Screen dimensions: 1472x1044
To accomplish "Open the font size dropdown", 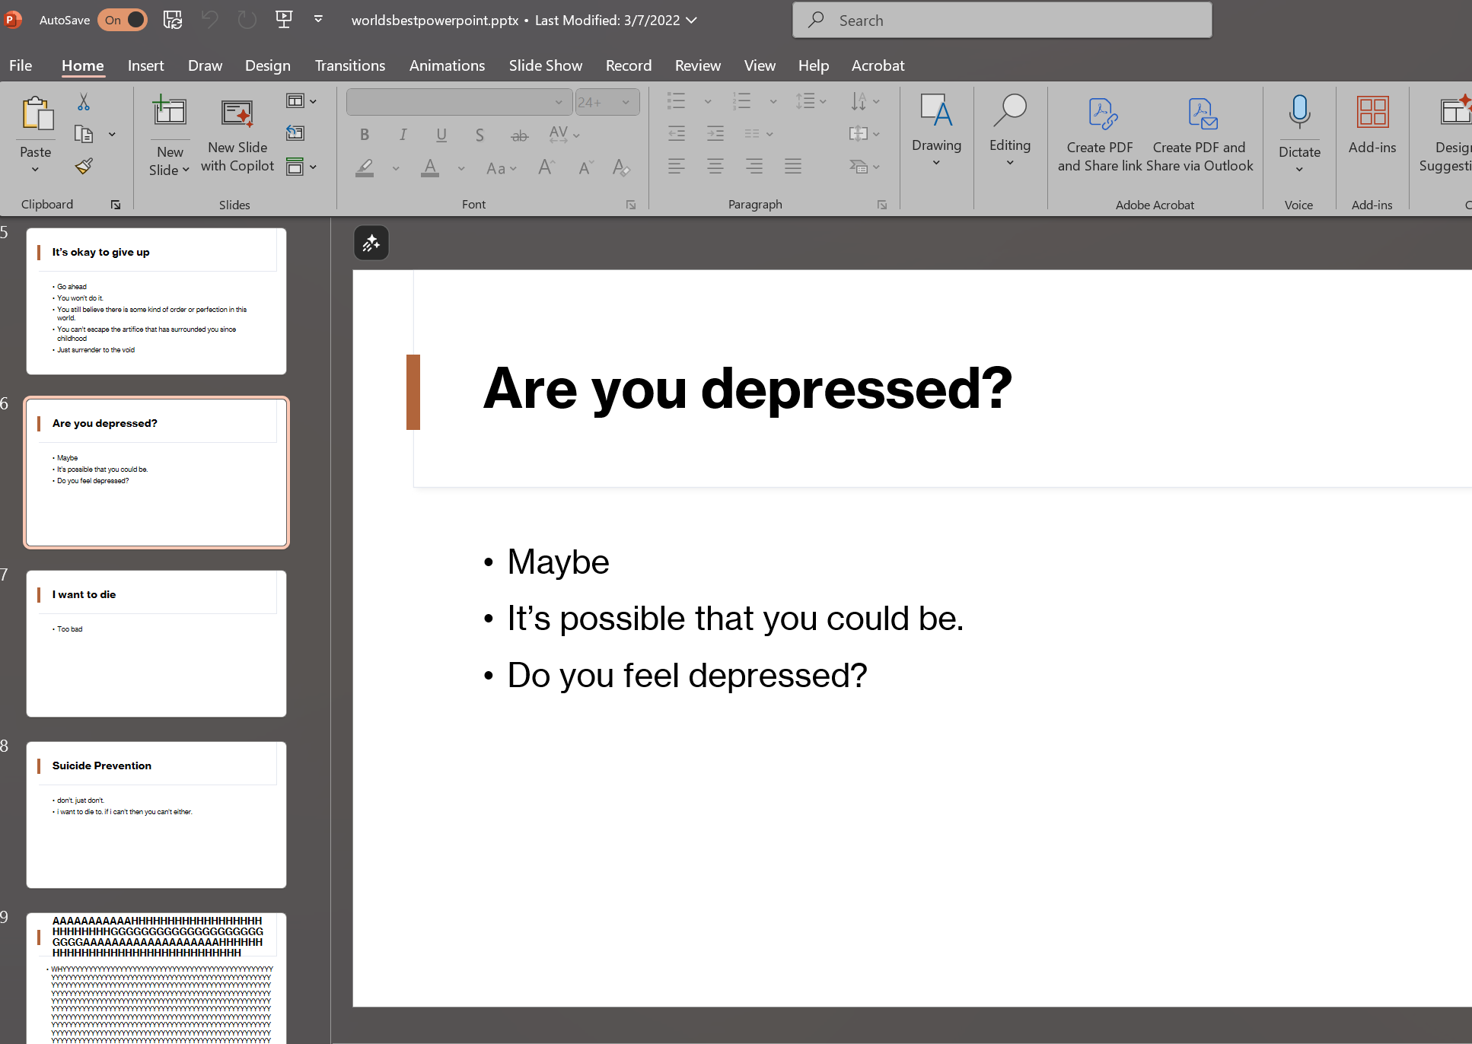I will point(626,102).
